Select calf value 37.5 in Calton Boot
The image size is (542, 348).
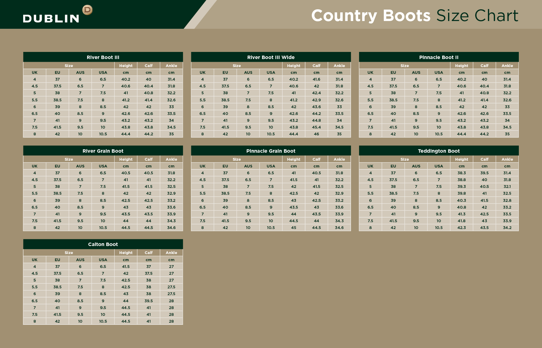[149, 273]
